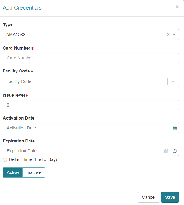
Task: Expand the Type dropdown arrow
Action: [174, 35]
